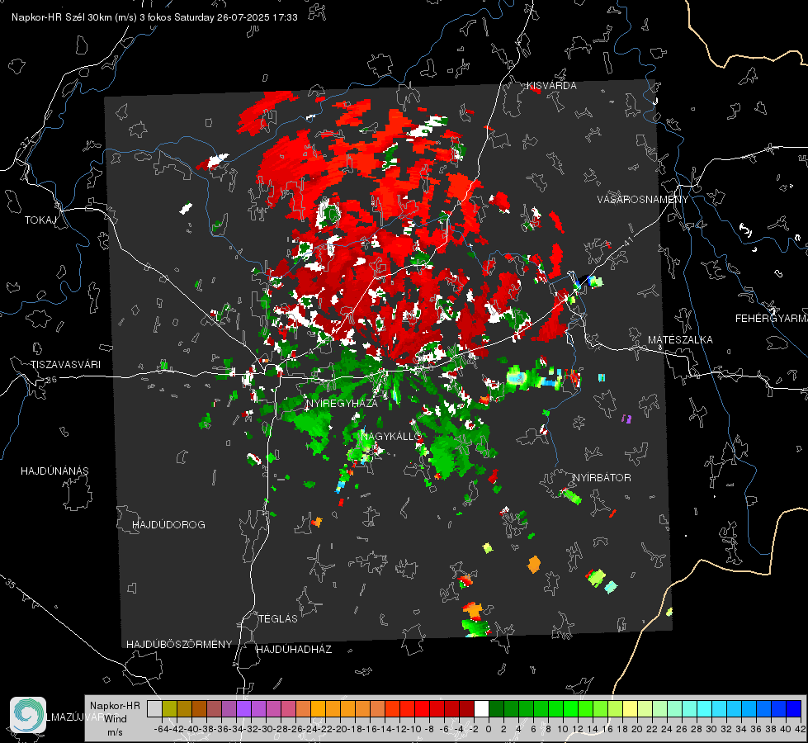Click the -10 value on the legend scale
Image resolution: width=808 pixels, height=743 pixels.
[x=414, y=729]
